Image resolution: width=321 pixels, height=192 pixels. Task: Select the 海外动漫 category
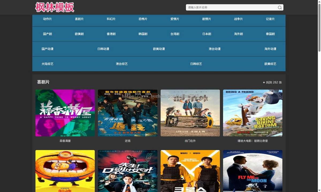(270, 49)
